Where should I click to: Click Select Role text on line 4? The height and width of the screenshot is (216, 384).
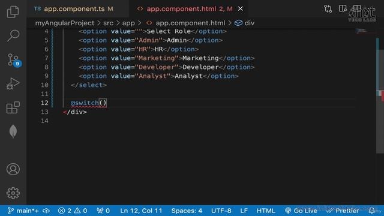click(169, 31)
